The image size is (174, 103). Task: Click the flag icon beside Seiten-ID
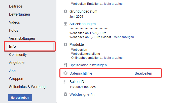point(65,82)
